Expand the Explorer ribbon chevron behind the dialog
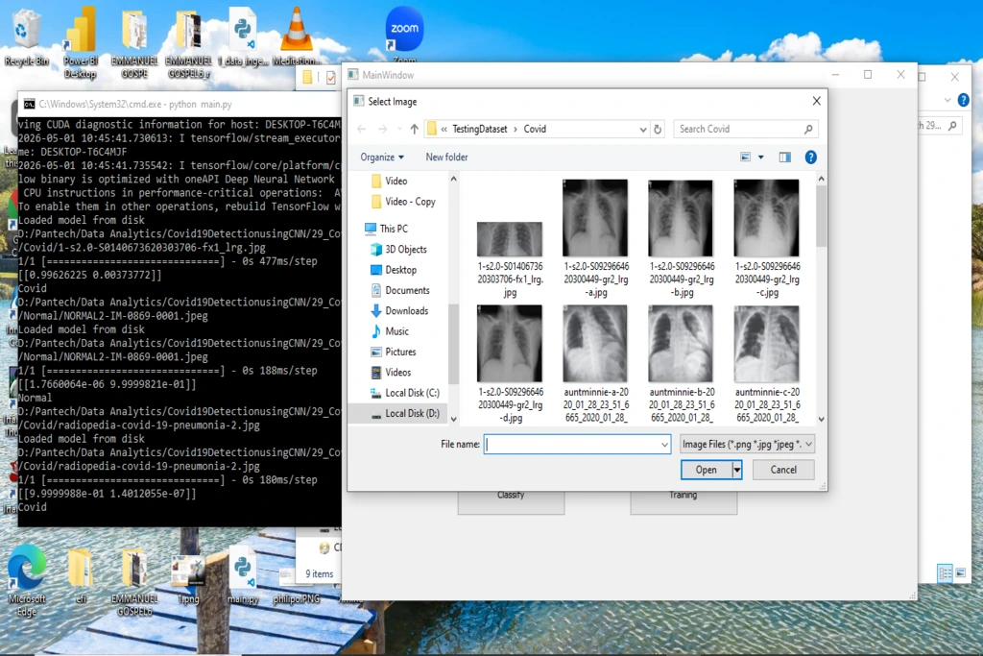The height and width of the screenshot is (656, 983). pyautogui.click(x=947, y=100)
